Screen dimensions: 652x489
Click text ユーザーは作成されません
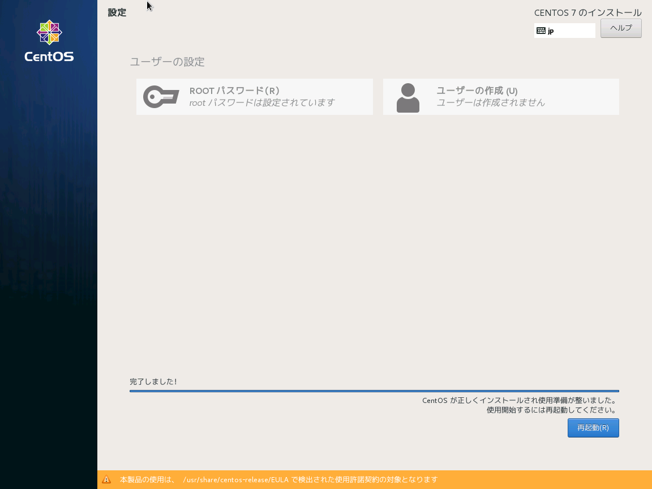point(490,102)
